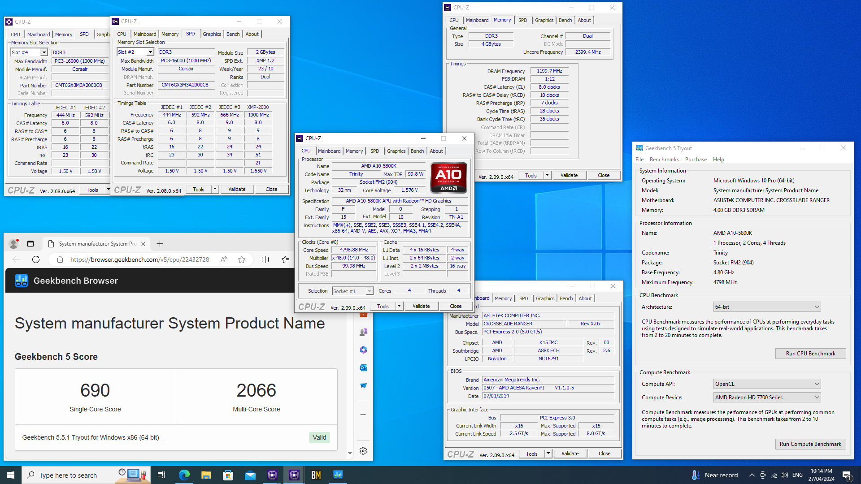
Task: Show hidden system tray icons
Action: pos(752,475)
